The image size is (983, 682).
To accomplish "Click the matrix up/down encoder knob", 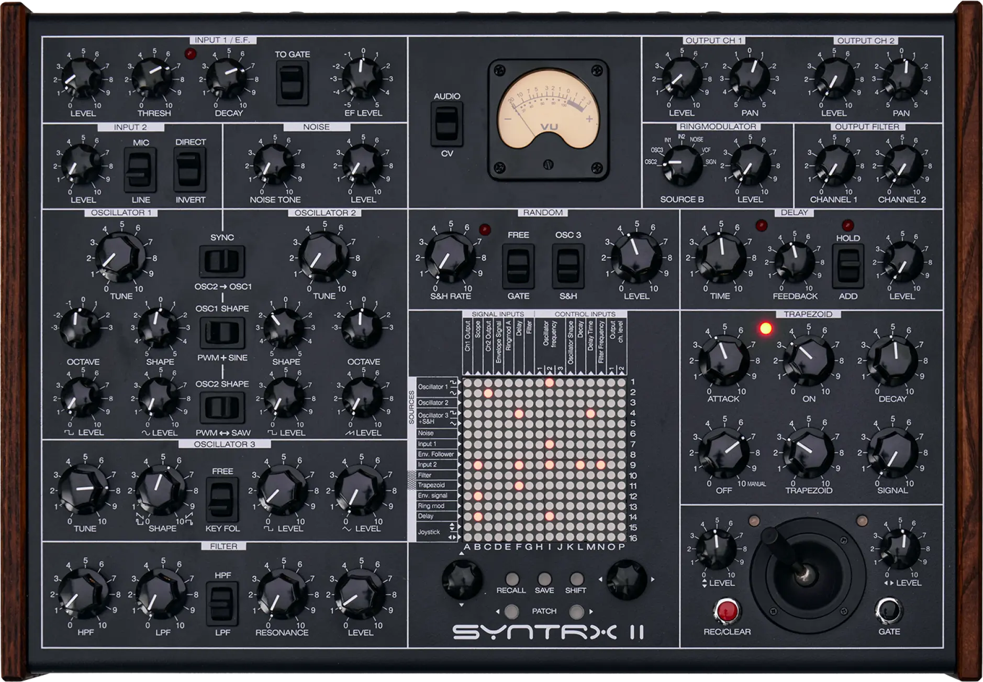I will pos(462,579).
